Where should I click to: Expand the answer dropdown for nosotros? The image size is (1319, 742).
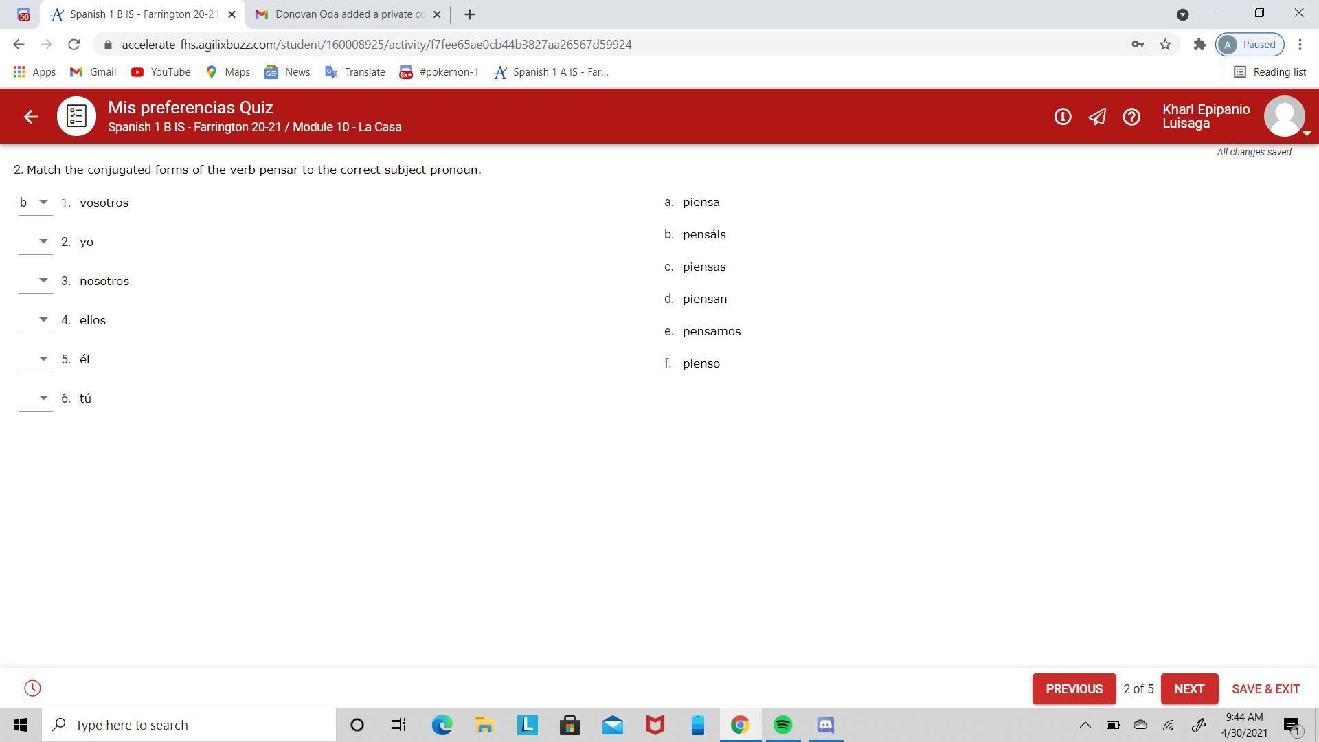pyautogui.click(x=36, y=281)
